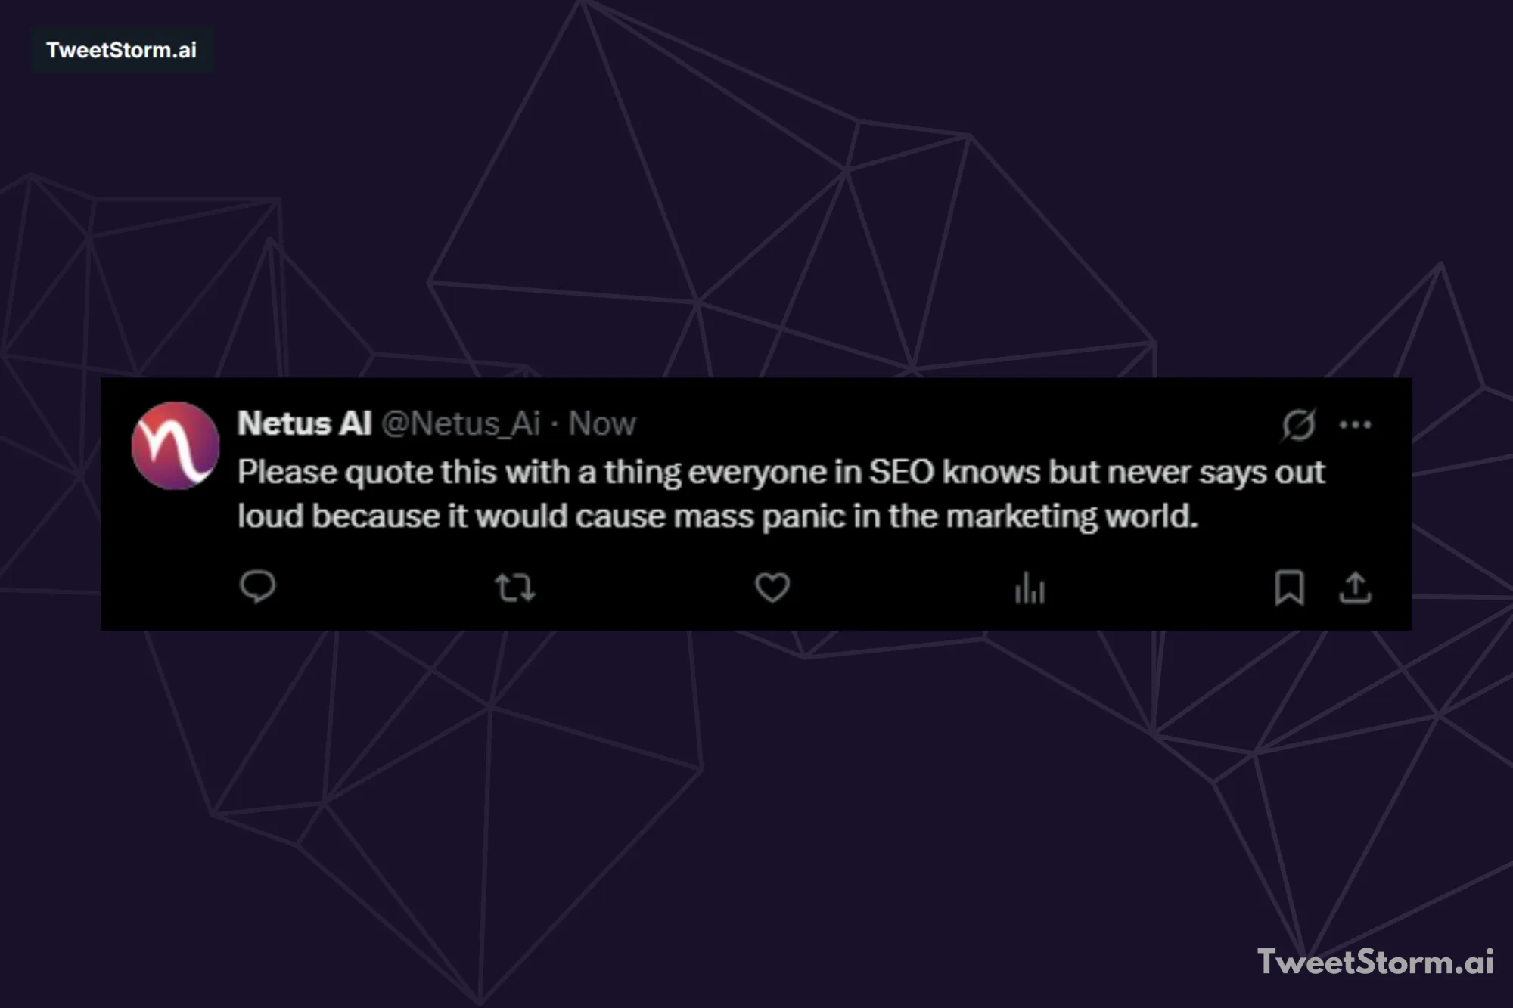This screenshot has height=1008, width=1513.
Task: View tweet analytics via bar chart icon
Action: [1030, 589]
